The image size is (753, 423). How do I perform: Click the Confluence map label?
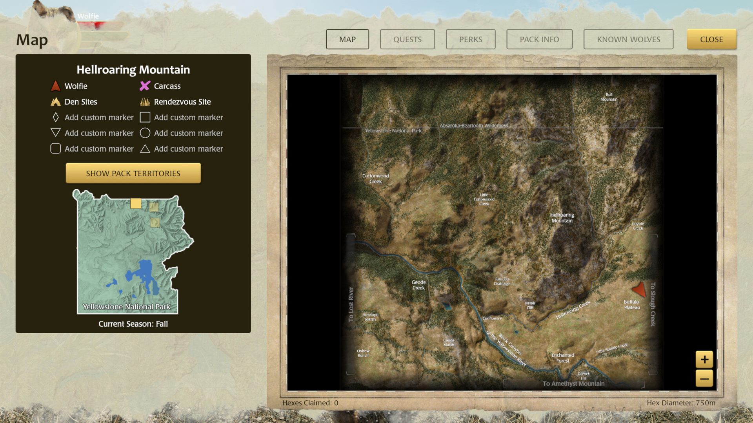492,318
